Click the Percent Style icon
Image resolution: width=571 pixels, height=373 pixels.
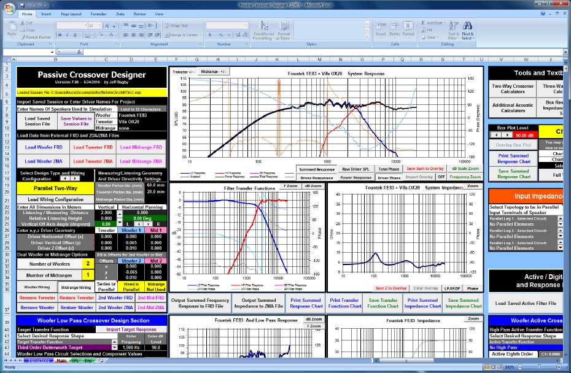point(220,35)
